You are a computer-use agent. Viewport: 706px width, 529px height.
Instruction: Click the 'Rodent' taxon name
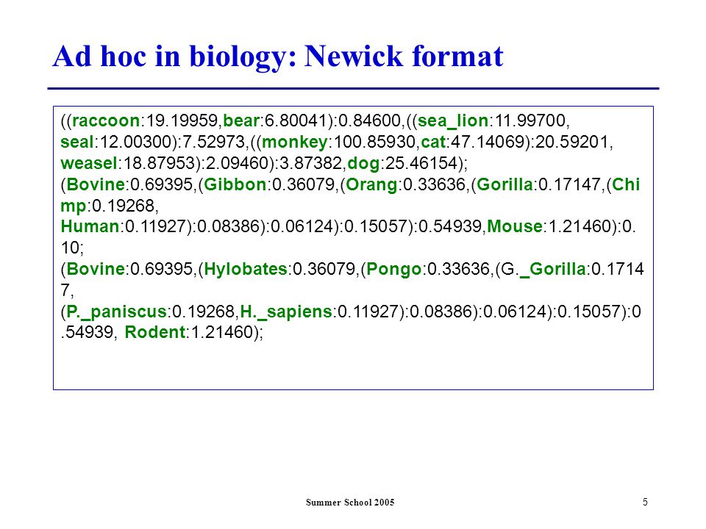155,332
